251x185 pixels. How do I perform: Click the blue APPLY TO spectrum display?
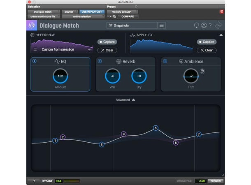161,46
